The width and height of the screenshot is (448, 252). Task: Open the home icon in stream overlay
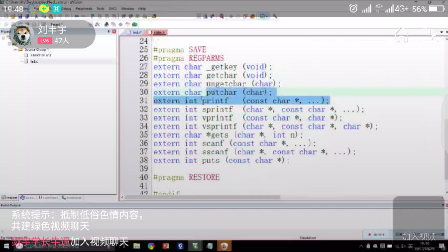click(402, 34)
